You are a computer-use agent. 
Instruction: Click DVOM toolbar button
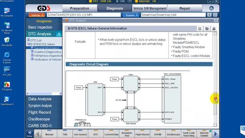(158, 134)
